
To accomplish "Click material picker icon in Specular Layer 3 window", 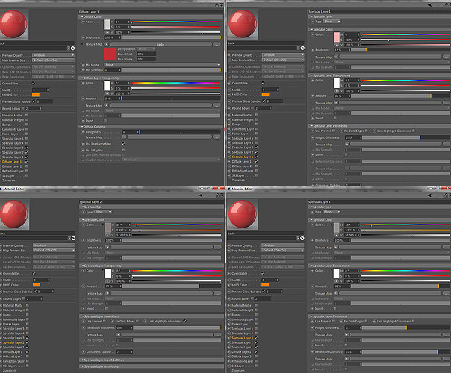I will (x=302, y=239).
